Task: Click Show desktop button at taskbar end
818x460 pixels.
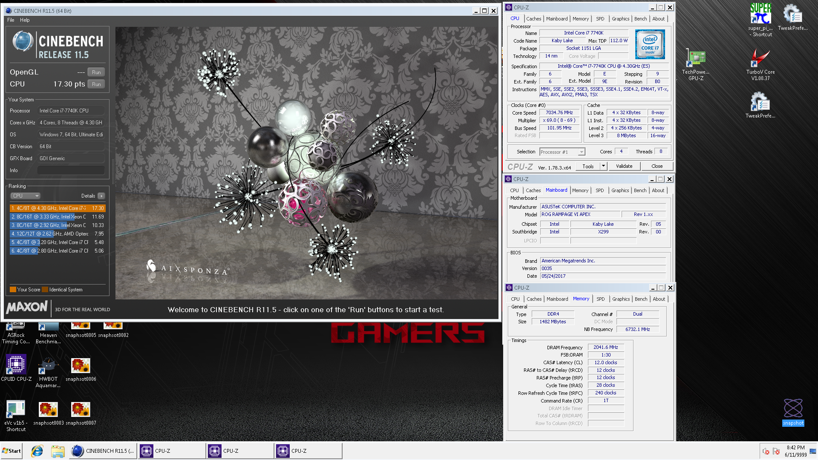Action: pyautogui.click(x=813, y=451)
